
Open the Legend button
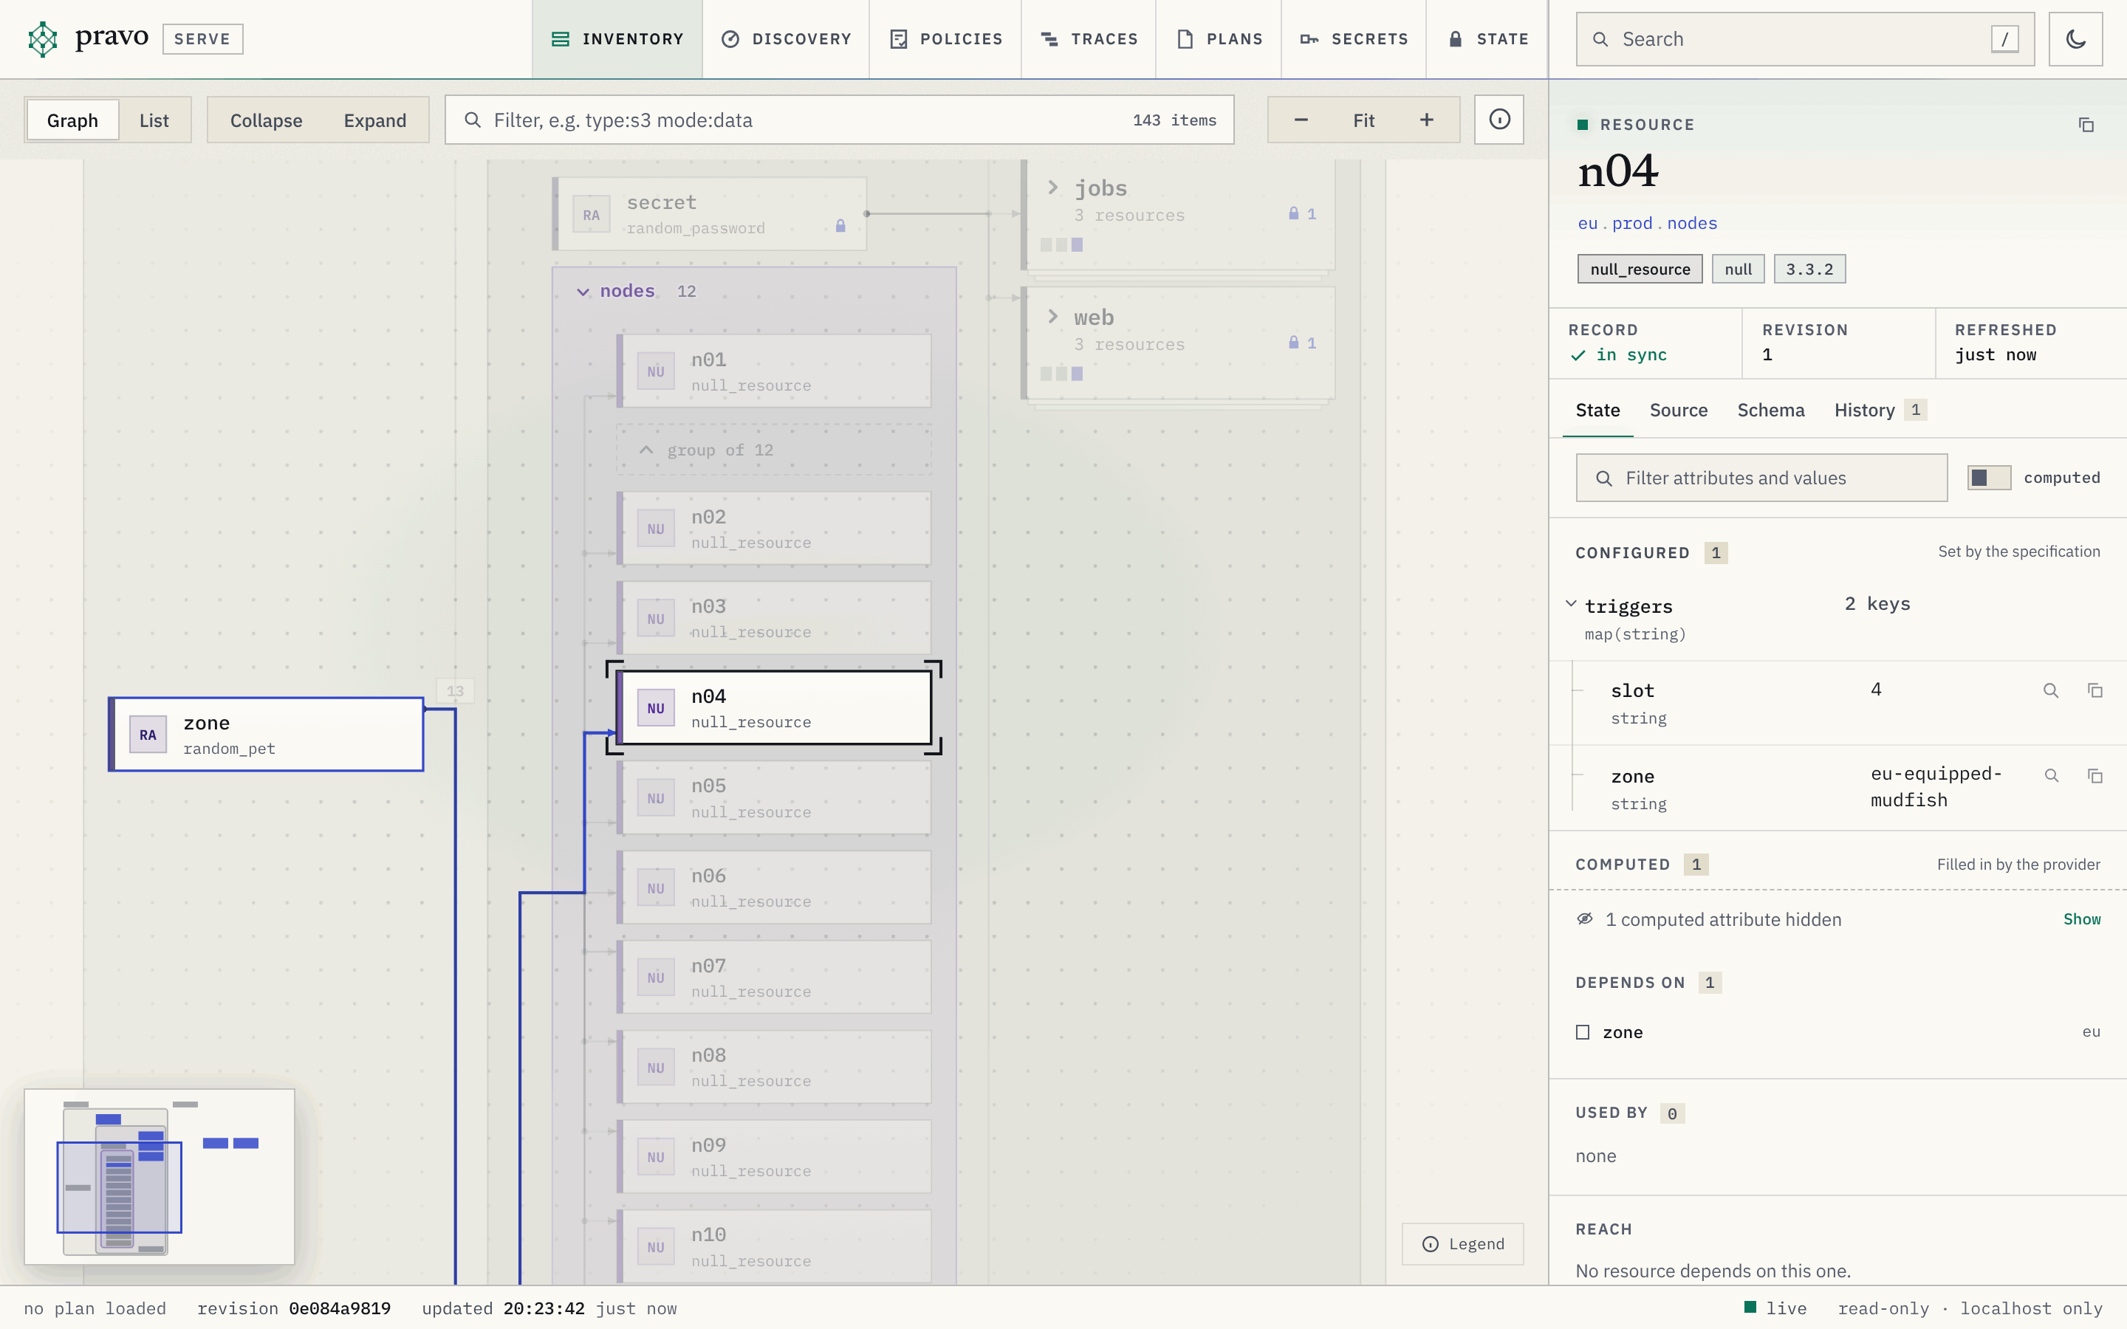[1462, 1244]
